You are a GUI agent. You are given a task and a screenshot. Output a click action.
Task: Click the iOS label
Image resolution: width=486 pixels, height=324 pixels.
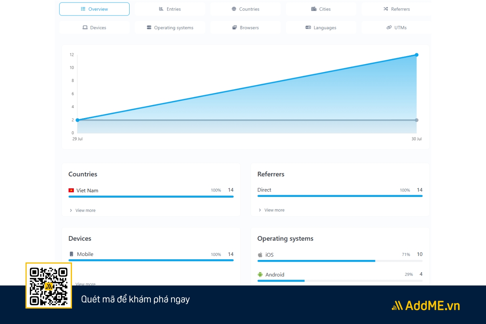click(269, 255)
